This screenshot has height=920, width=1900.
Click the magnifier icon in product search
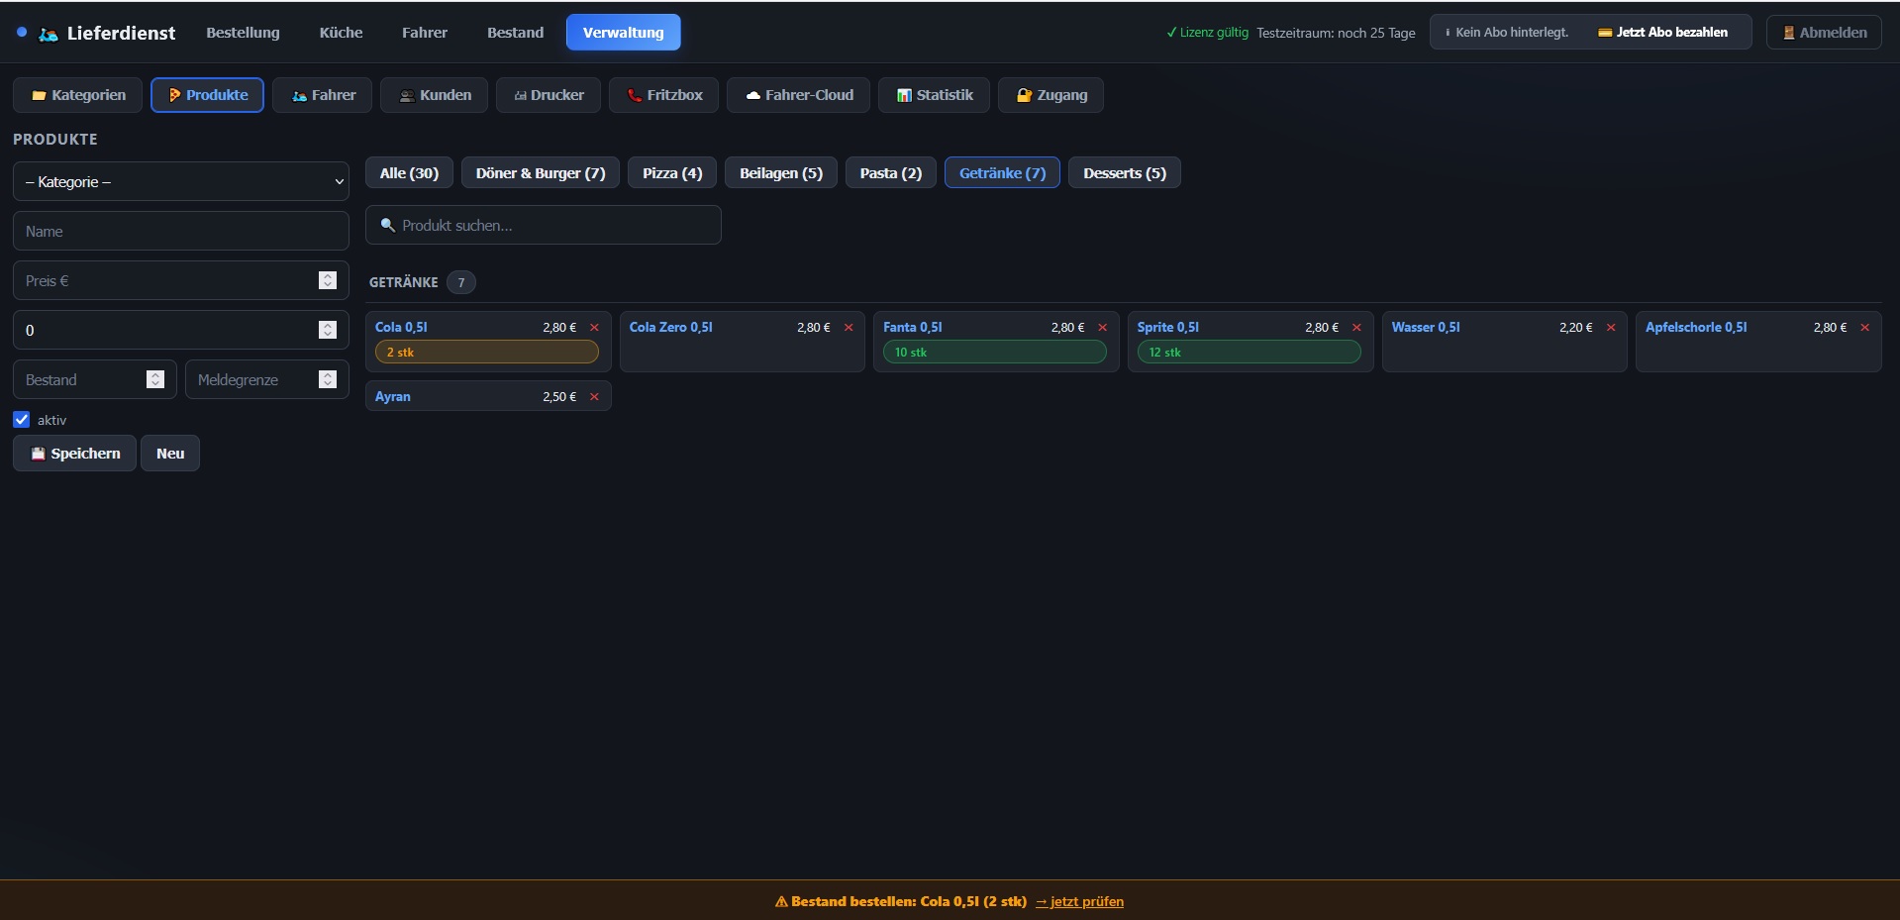point(388,226)
